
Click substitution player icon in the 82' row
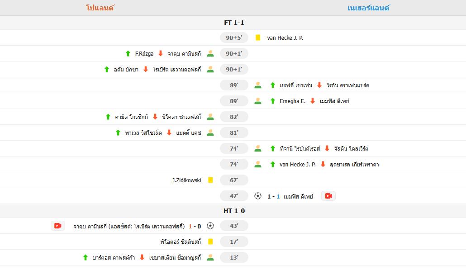(210, 117)
